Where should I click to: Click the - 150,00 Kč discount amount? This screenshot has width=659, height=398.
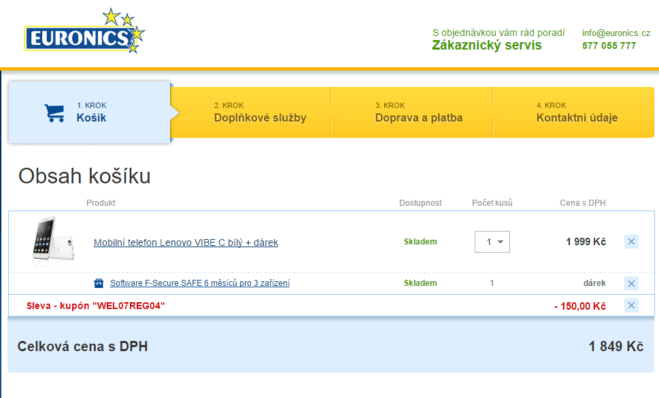click(580, 306)
